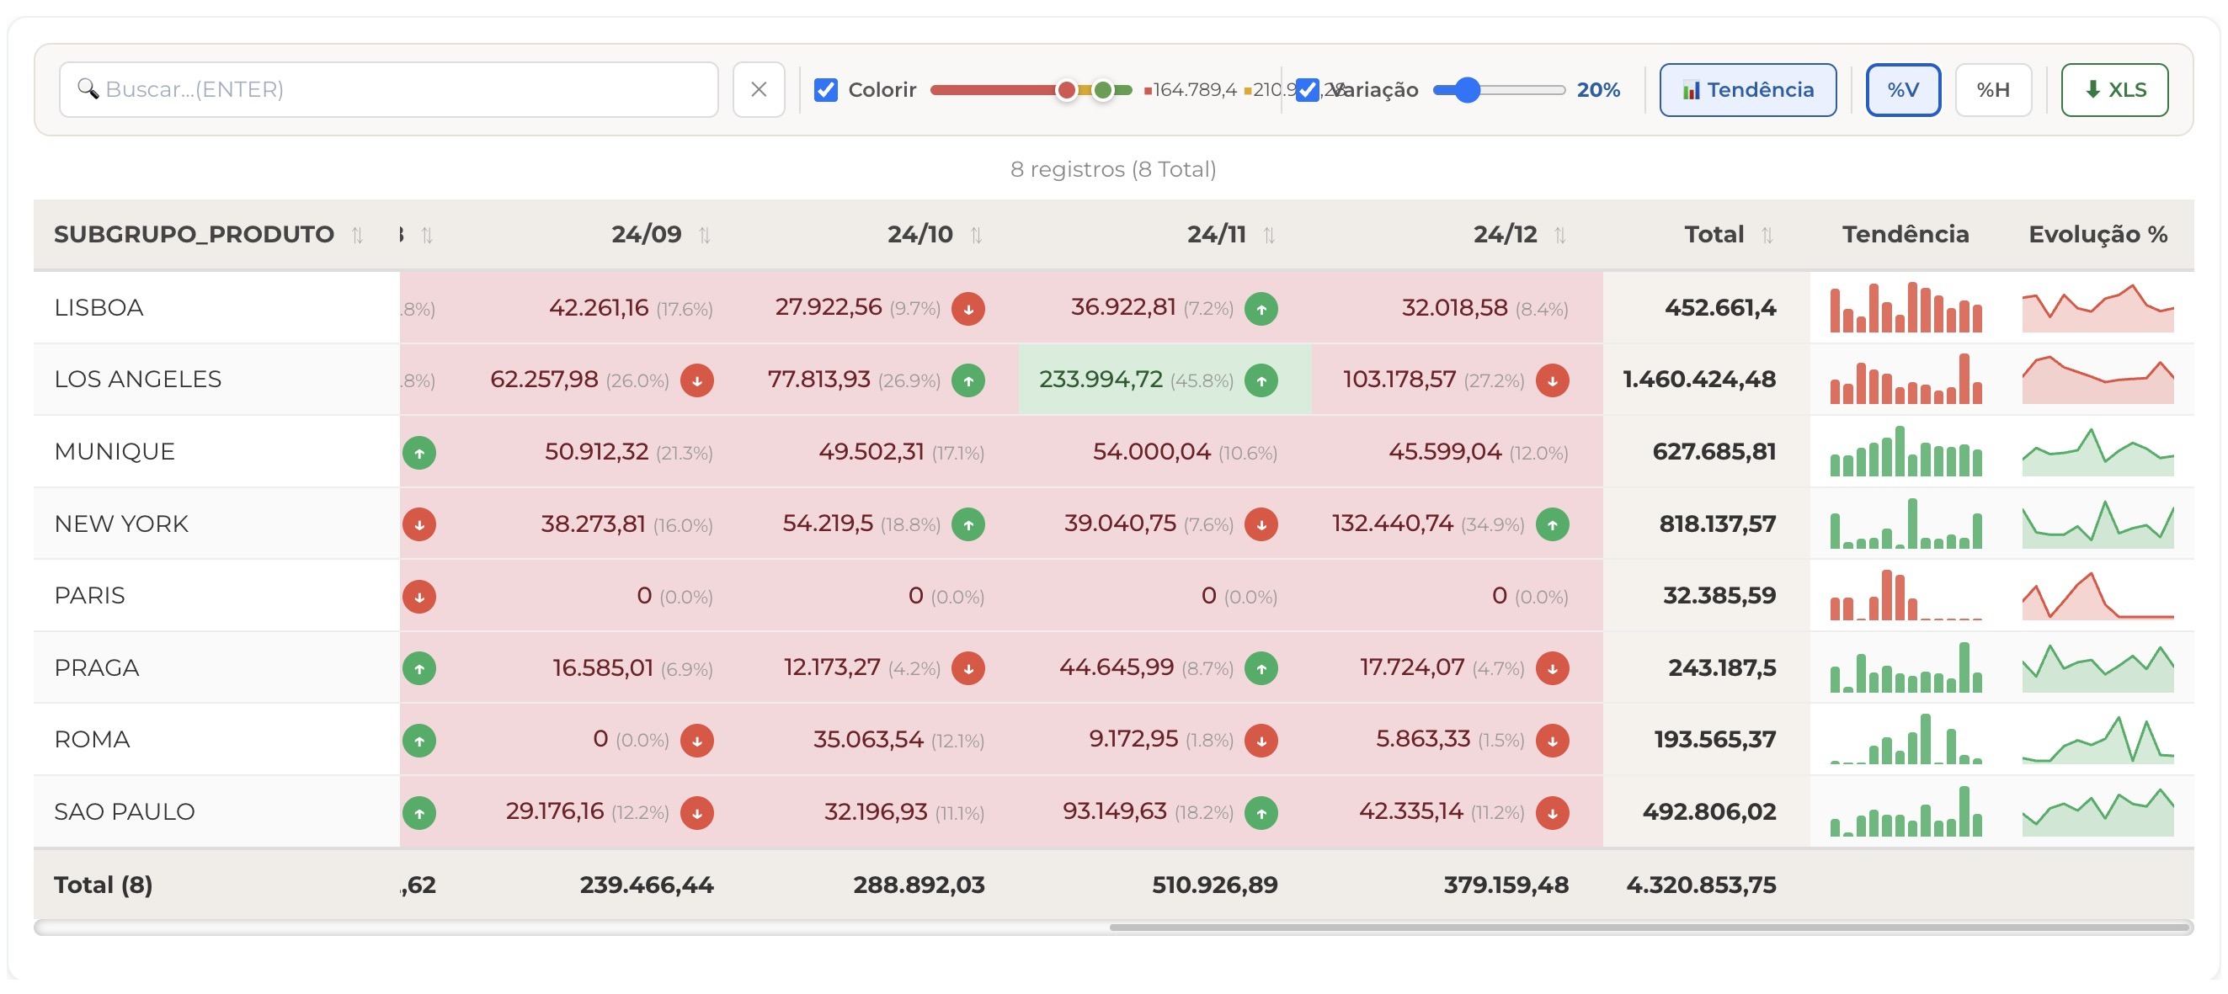Select the PARIS row label
The width and height of the screenshot is (2228, 994).
click(89, 596)
